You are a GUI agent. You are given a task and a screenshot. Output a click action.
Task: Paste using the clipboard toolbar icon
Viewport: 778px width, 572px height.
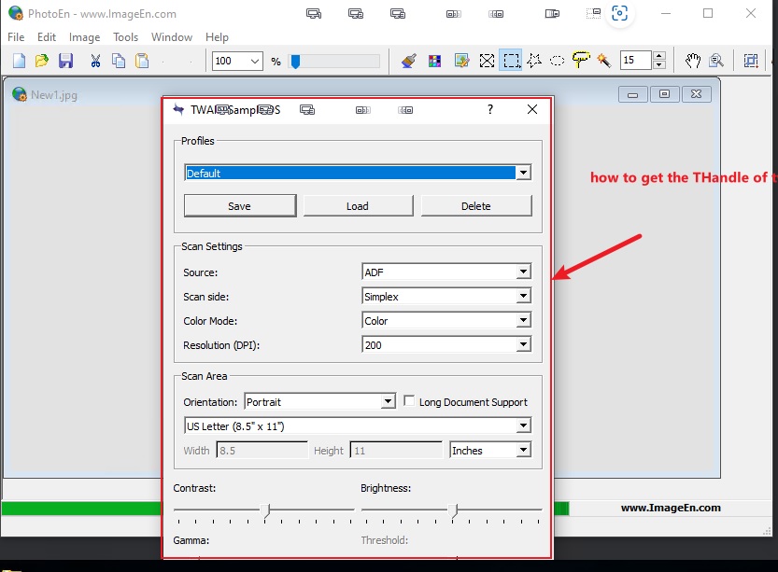[142, 61]
